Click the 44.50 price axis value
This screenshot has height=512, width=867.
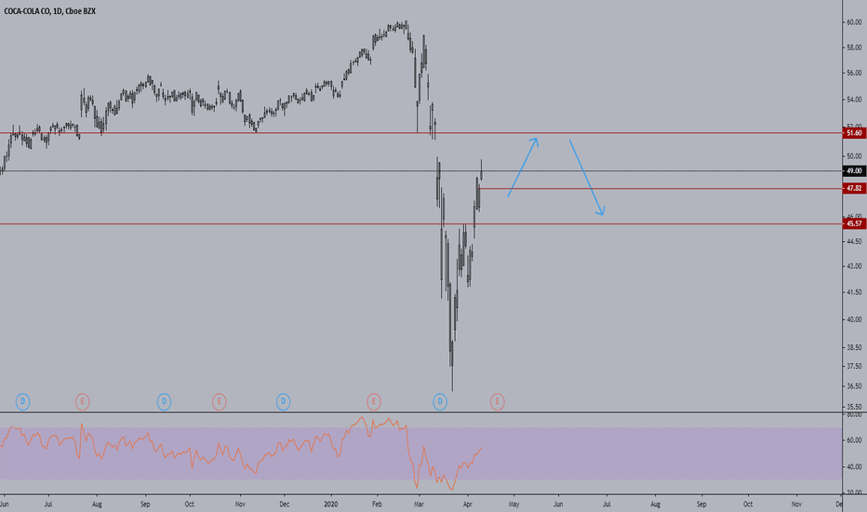click(854, 241)
